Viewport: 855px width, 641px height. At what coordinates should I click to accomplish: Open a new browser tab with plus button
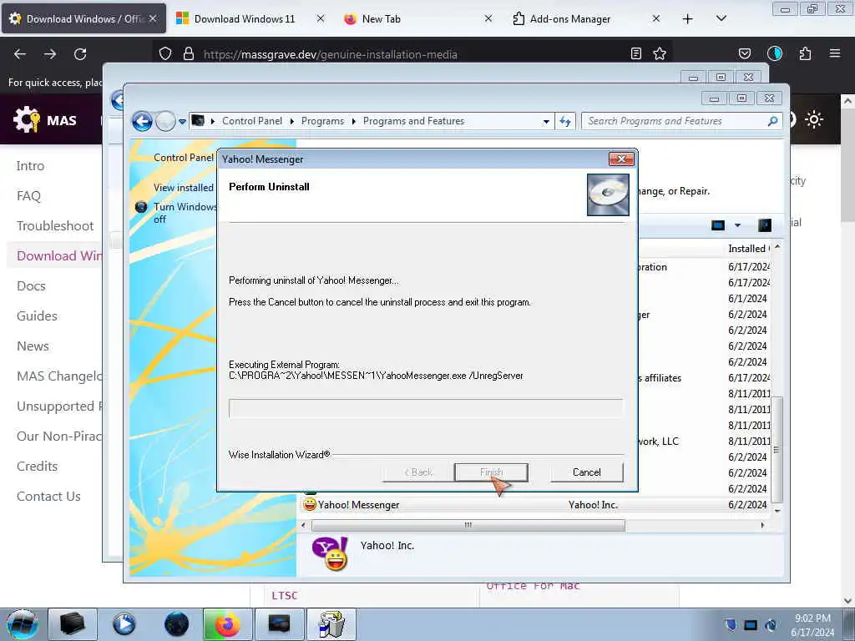(688, 19)
